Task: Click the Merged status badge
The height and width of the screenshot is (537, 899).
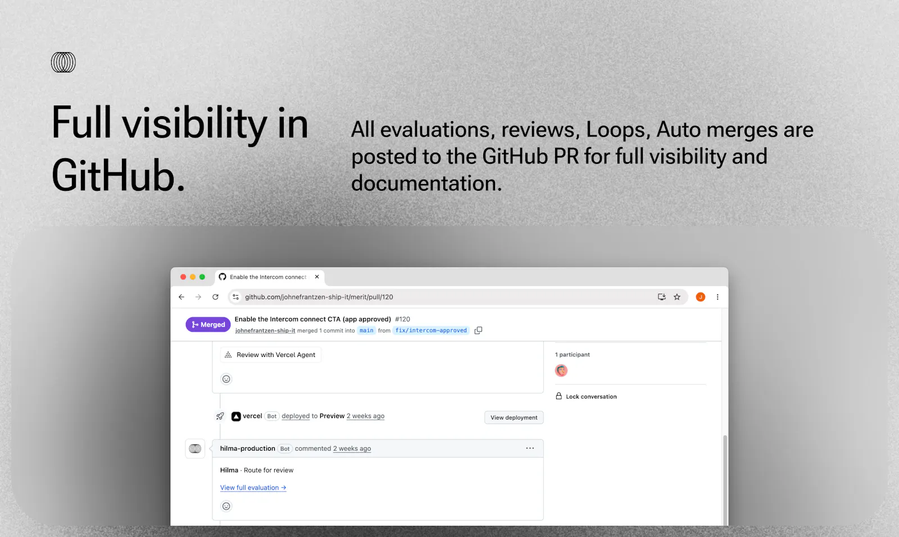Action: (x=208, y=324)
